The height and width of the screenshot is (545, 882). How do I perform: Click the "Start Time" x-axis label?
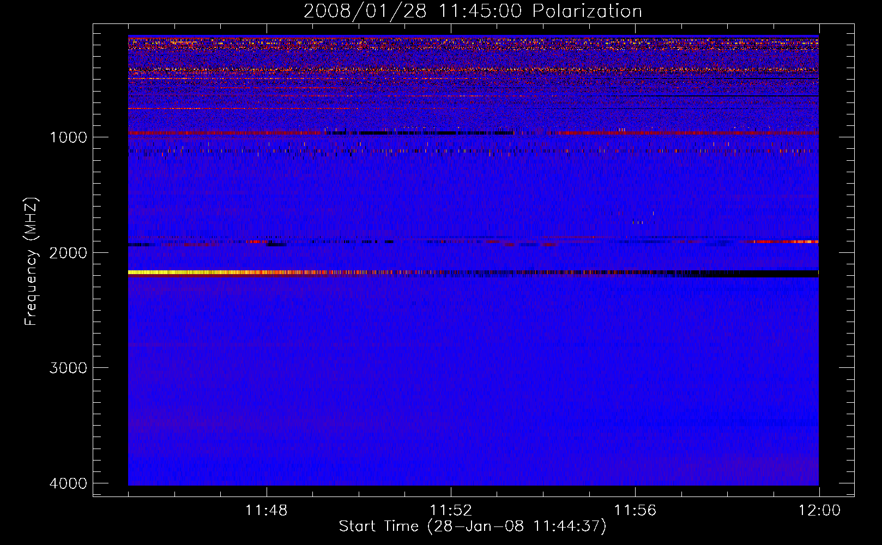point(378,526)
